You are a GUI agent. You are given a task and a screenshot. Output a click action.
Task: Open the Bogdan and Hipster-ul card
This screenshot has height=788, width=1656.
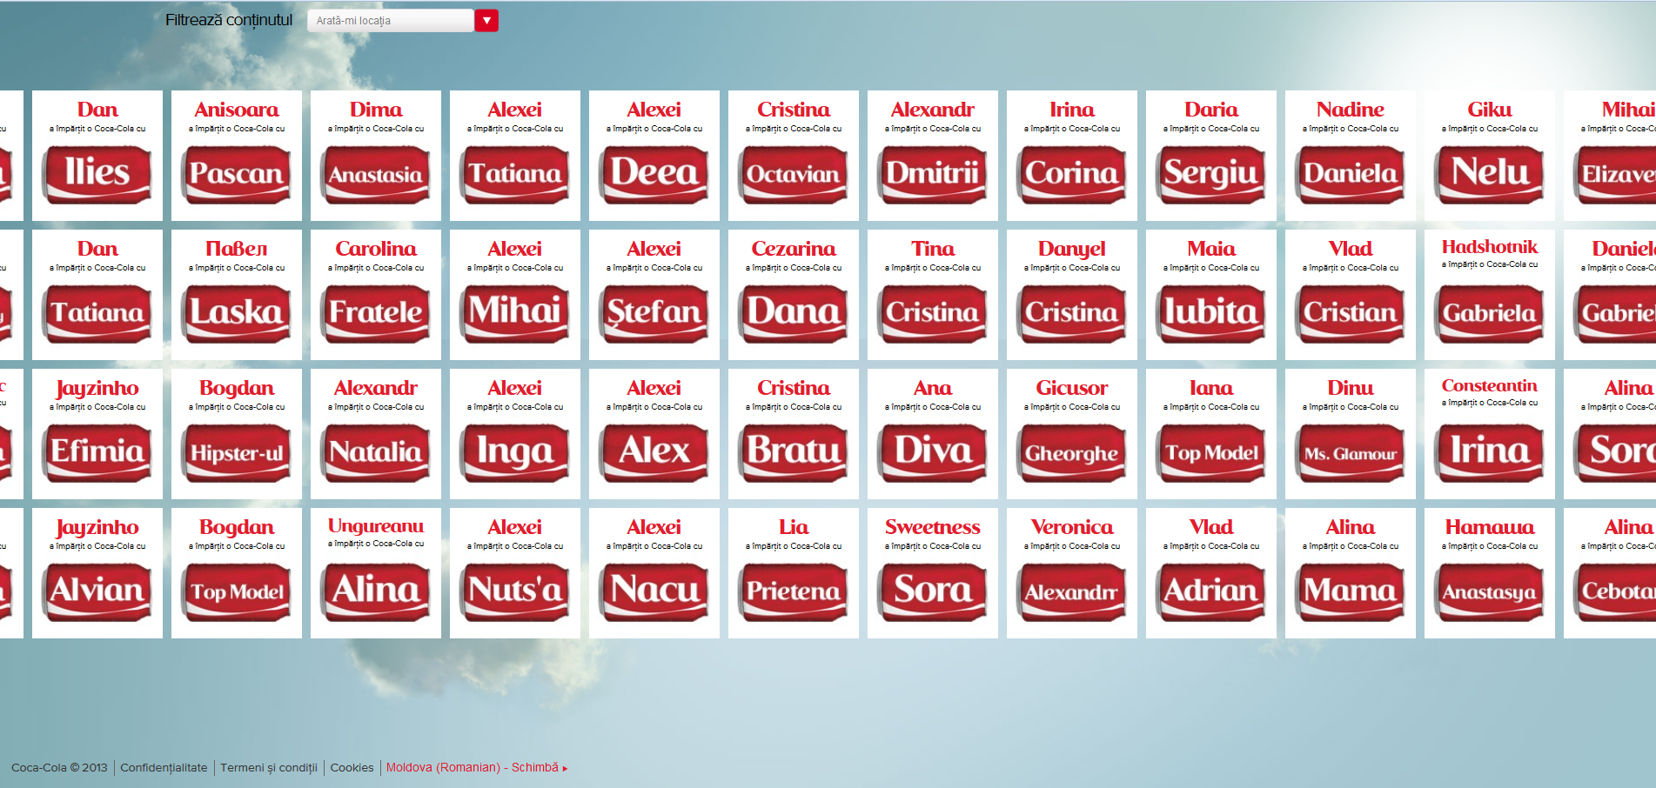(x=237, y=434)
